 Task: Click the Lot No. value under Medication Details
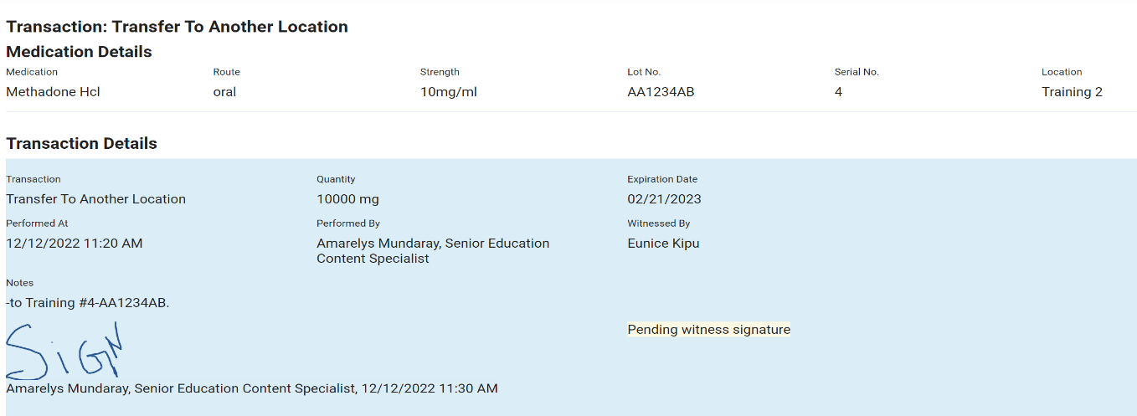pos(661,92)
